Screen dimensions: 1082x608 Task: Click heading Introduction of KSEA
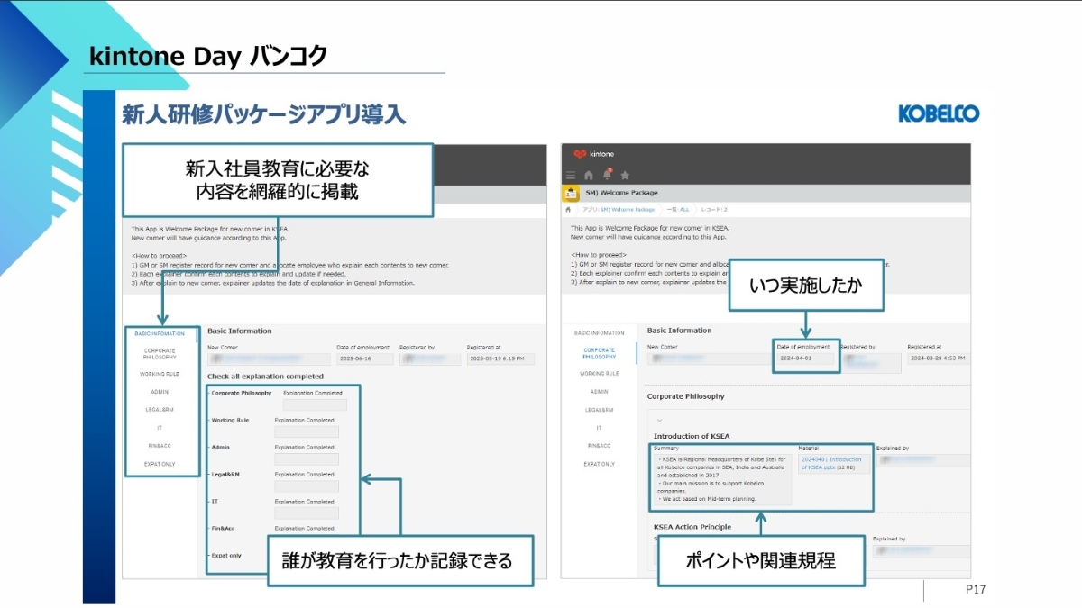[692, 436]
